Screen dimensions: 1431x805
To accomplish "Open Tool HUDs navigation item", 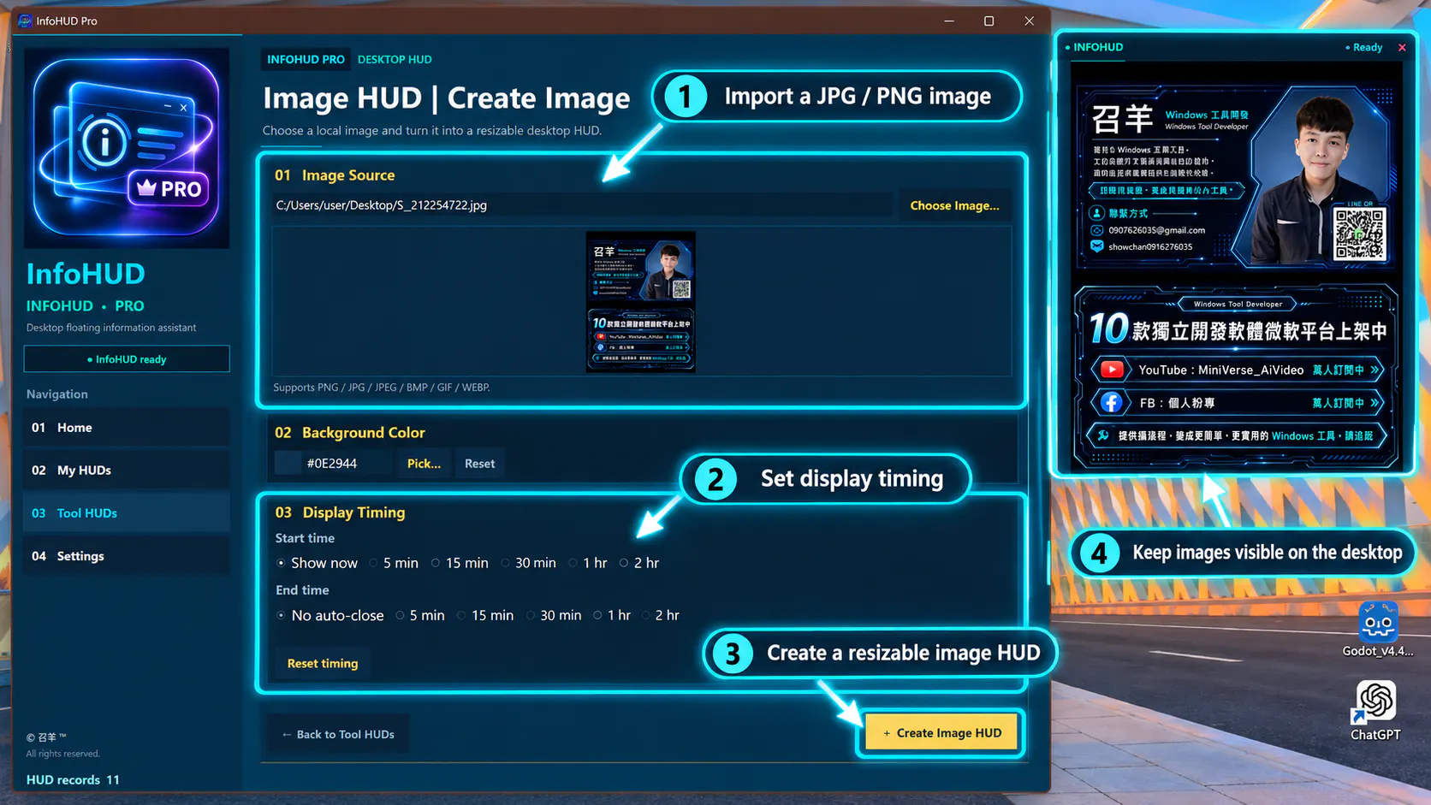I will [127, 512].
